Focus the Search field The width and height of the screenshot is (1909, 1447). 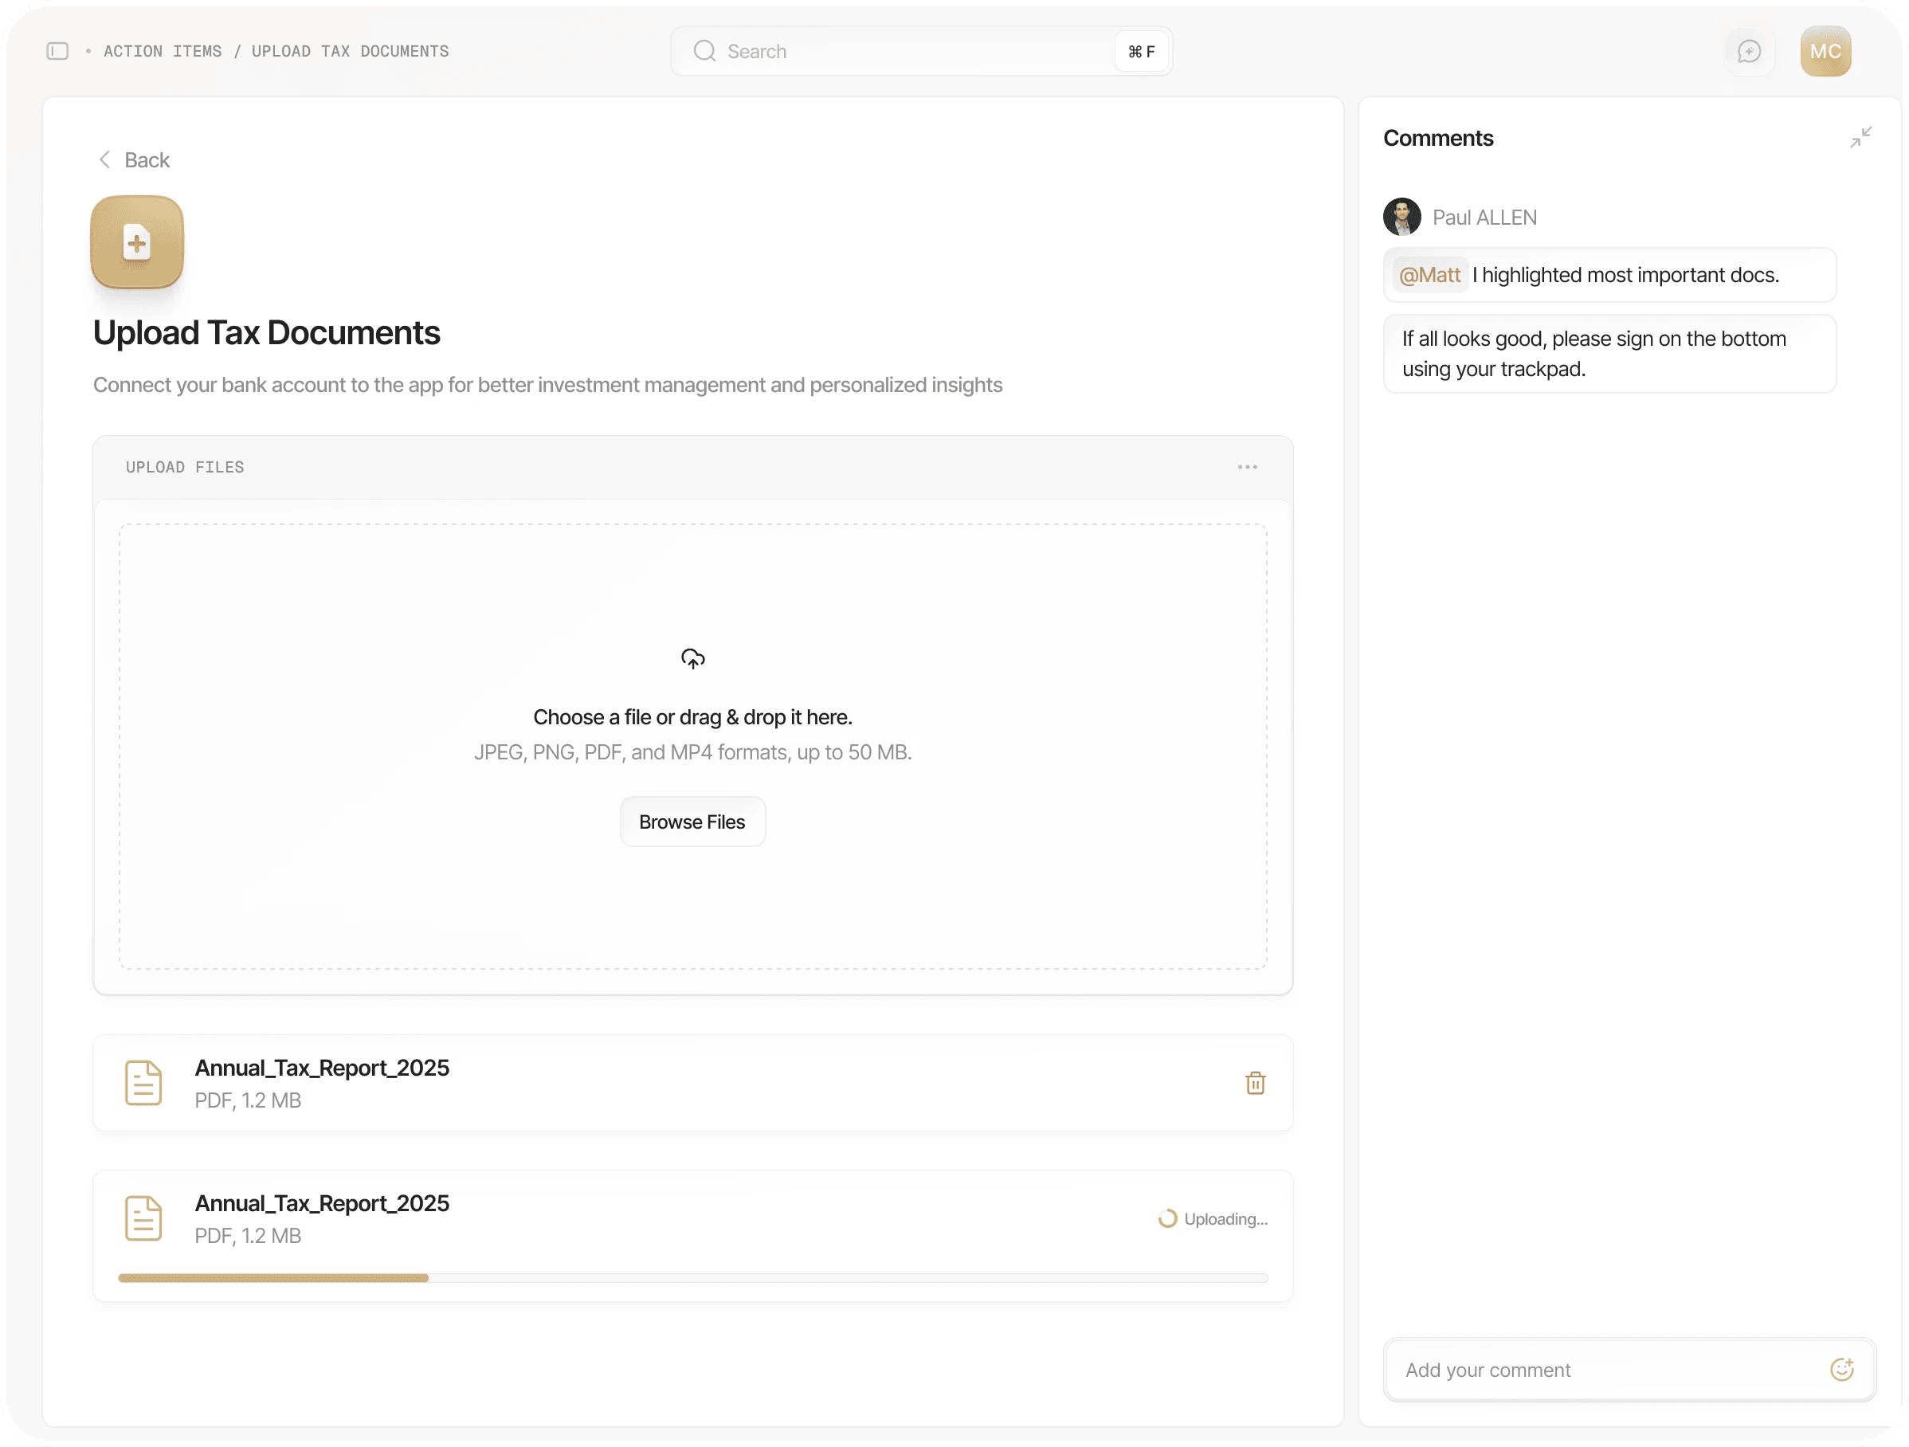coord(922,51)
